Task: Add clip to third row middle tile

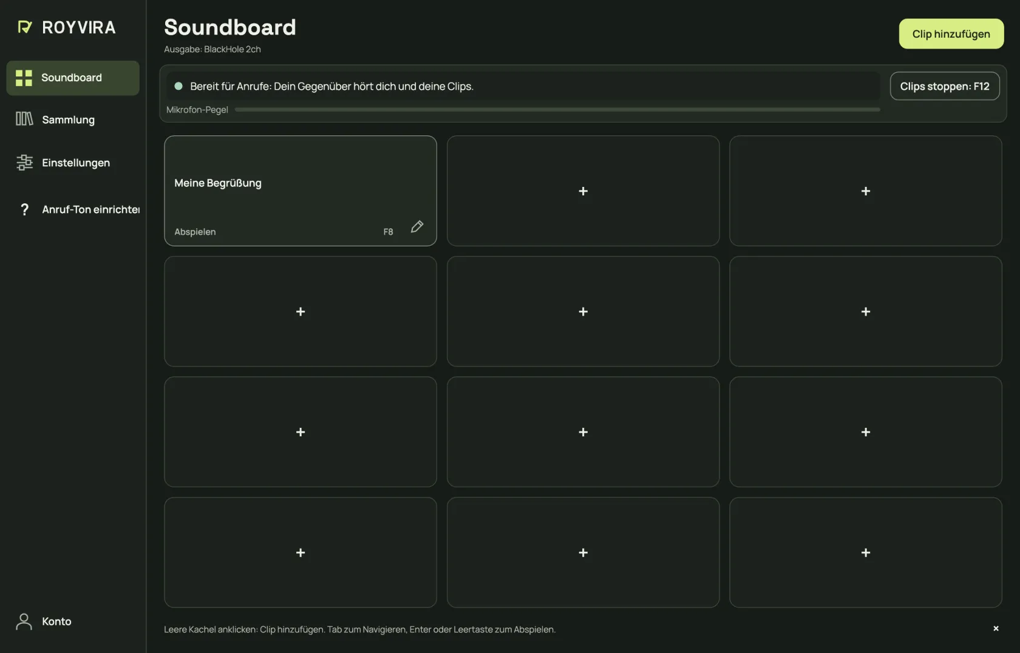Action: [583, 432]
